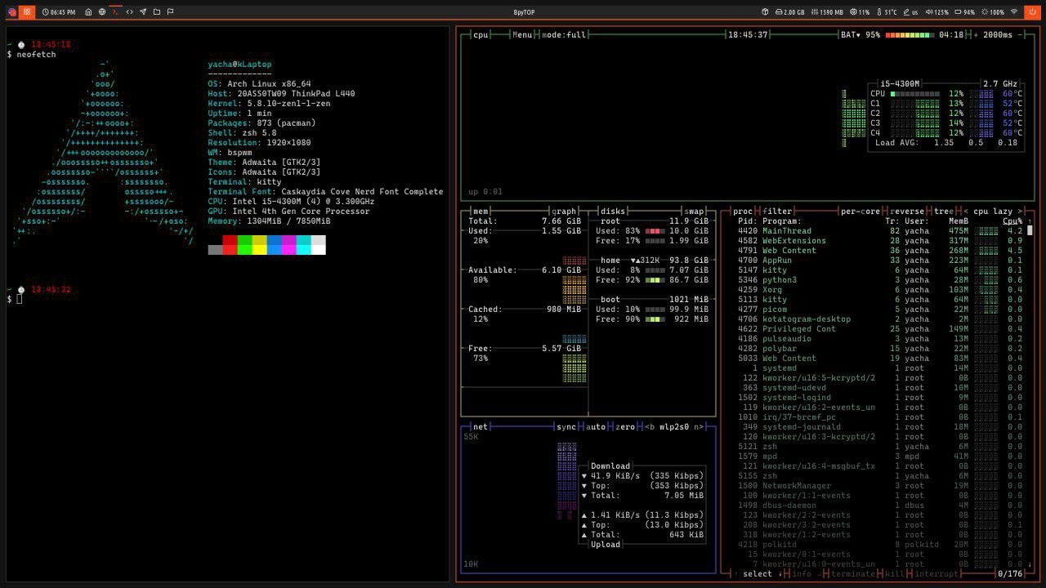Switch to the home workspace icon
Viewport: 1046px width, 588px height.
click(88, 12)
